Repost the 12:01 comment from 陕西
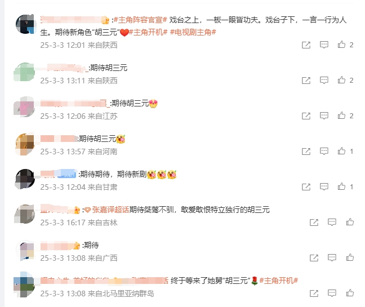This screenshot has width=365, height=307. click(x=306, y=45)
